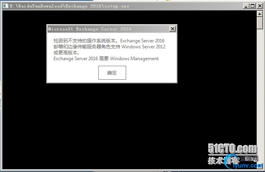
Task: Click the Microsoft Exchange Server 2016 dialog title
Action: pyautogui.click(x=90, y=29)
